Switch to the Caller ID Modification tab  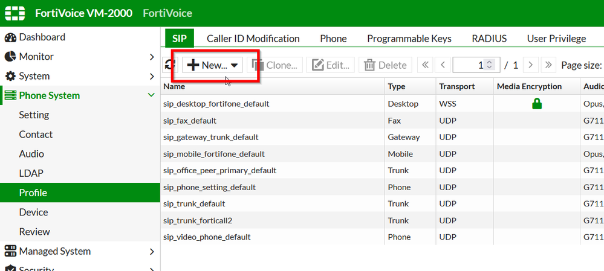click(x=253, y=38)
